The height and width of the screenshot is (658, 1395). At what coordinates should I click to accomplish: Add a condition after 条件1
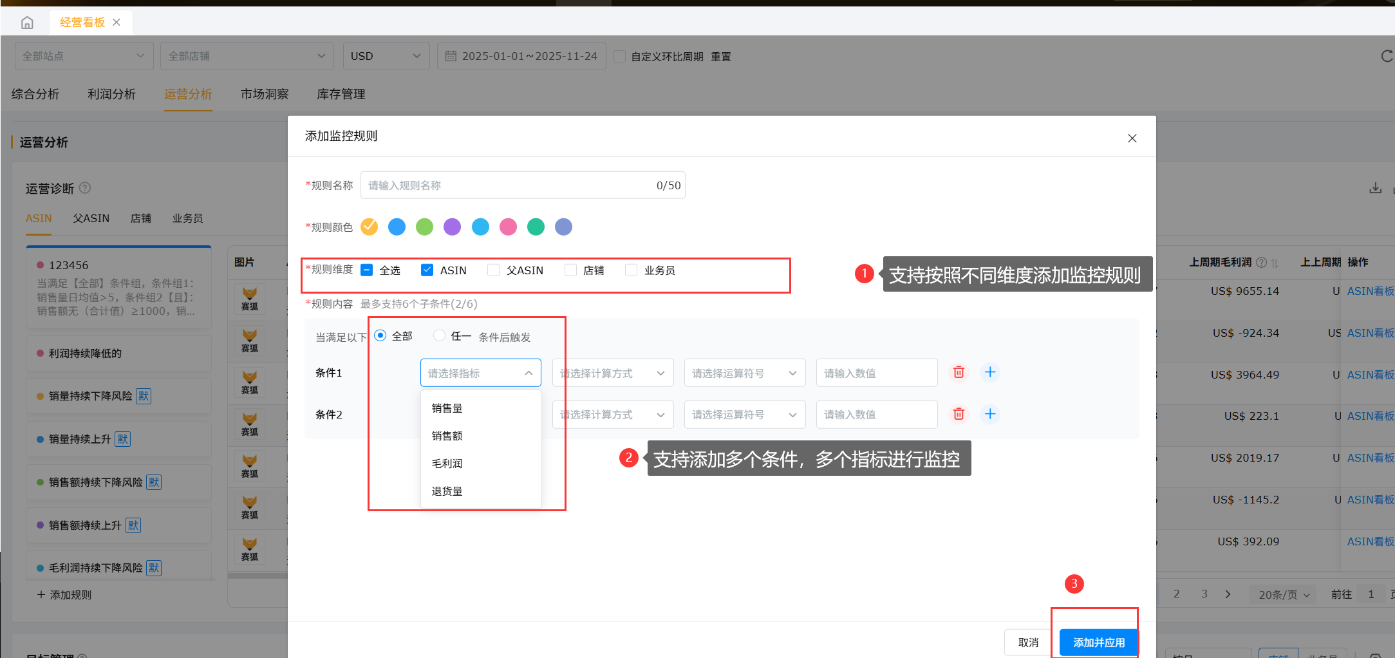pos(990,372)
